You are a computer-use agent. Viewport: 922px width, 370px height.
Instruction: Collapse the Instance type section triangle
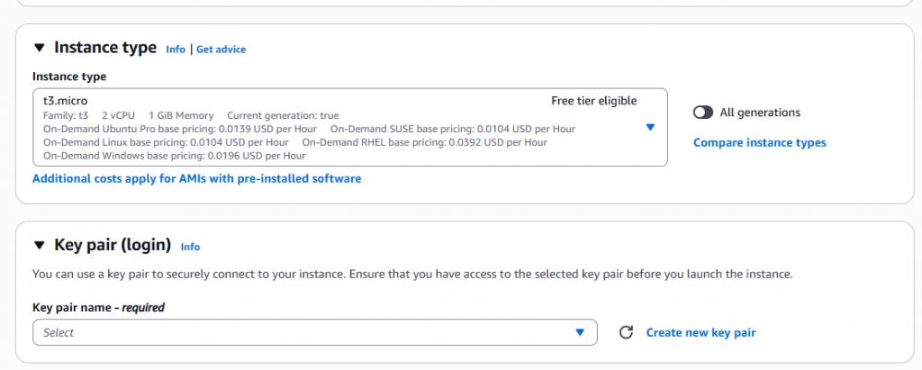pyautogui.click(x=39, y=48)
